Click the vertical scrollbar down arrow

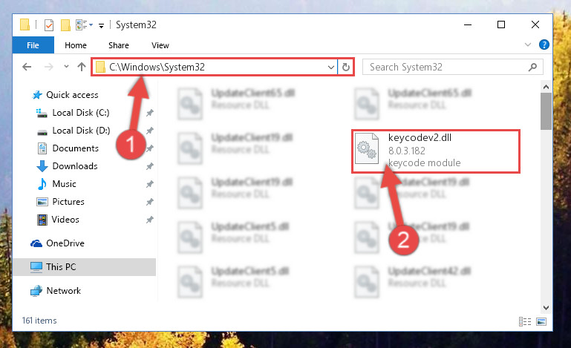546,308
